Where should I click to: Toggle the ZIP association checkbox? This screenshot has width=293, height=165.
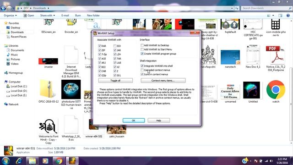(x=100, y=50)
